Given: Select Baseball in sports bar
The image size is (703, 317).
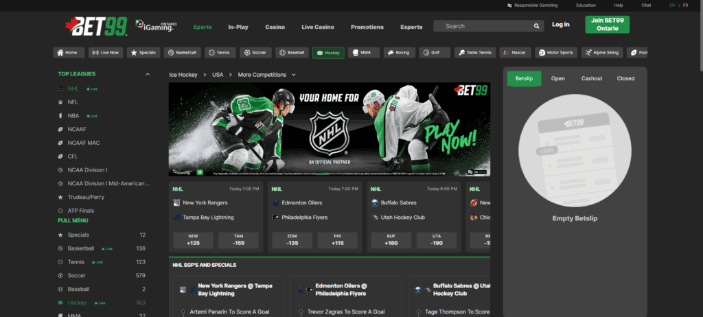Looking at the screenshot, I should click(x=292, y=52).
